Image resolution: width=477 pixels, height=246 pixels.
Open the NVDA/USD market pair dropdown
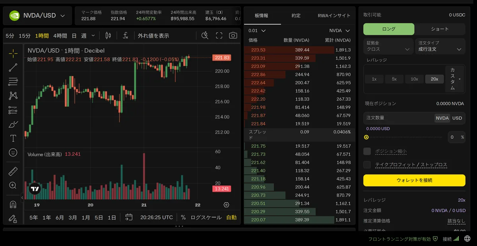coord(37,15)
